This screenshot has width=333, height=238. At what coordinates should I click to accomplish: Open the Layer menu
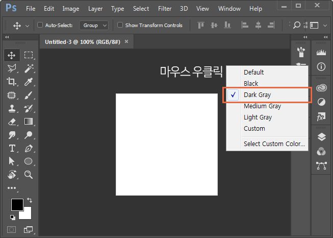[x=95, y=9]
